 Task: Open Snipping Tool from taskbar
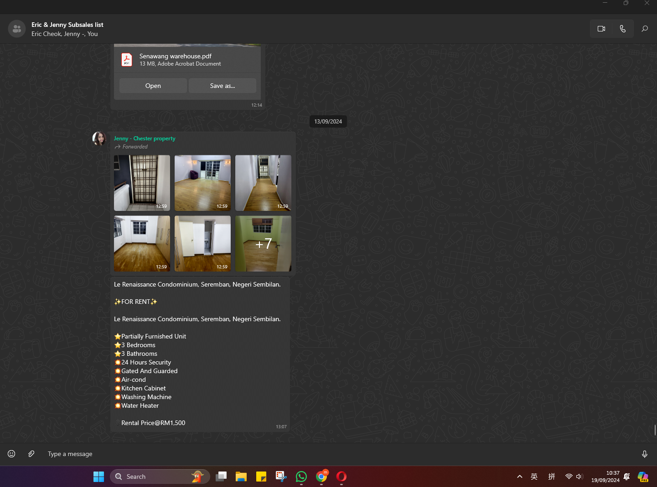[281, 477]
